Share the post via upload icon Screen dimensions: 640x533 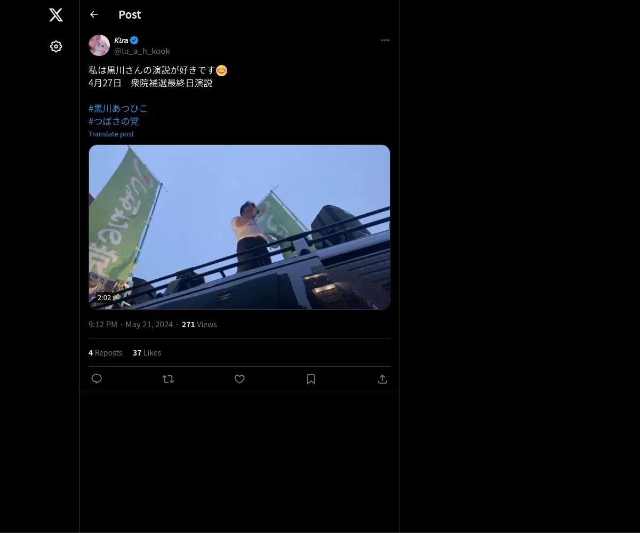click(x=382, y=379)
